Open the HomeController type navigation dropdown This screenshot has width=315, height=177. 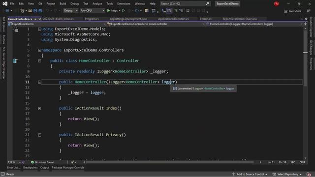click(156, 24)
